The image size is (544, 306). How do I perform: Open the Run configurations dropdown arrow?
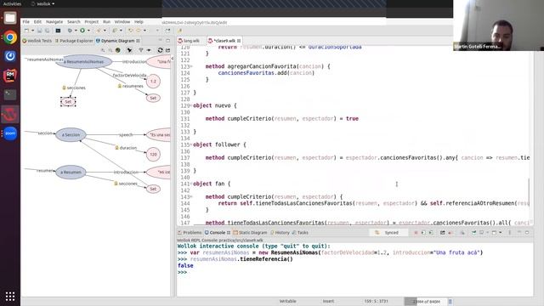point(88,31)
